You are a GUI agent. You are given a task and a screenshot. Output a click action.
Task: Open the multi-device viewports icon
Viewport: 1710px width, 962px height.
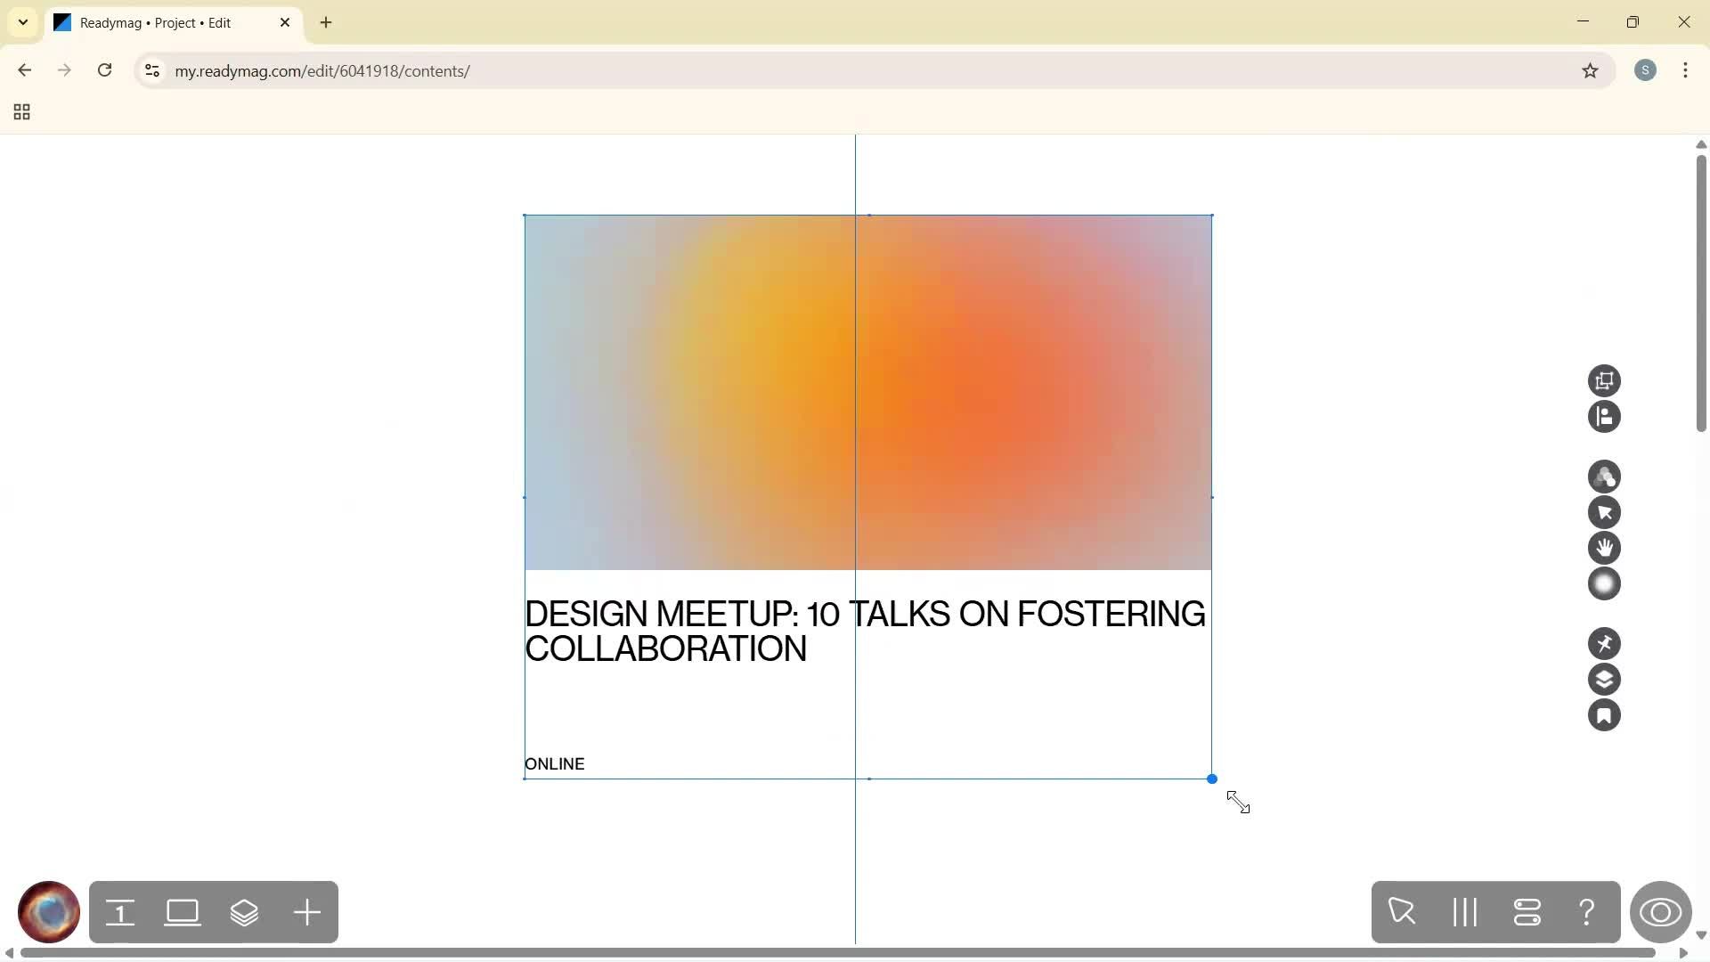click(x=1606, y=381)
